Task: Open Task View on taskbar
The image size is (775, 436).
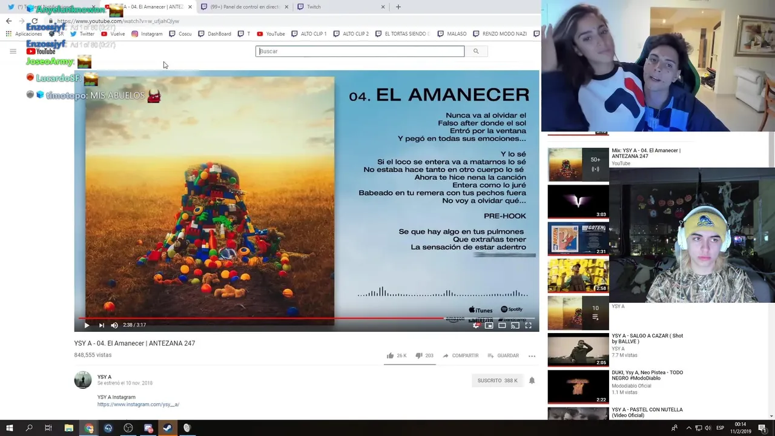Action: point(48,428)
